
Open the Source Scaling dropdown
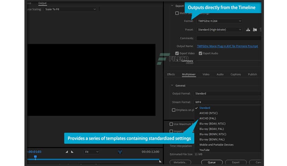[70, 9]
